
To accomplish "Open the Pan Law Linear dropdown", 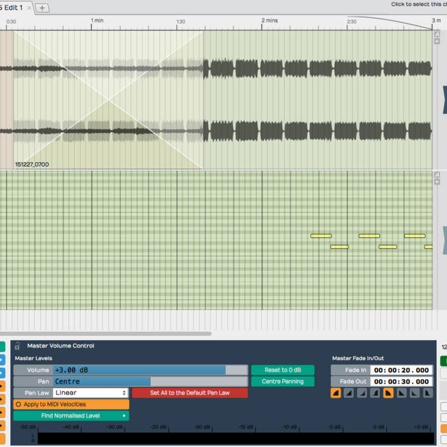I will [90, 393].
